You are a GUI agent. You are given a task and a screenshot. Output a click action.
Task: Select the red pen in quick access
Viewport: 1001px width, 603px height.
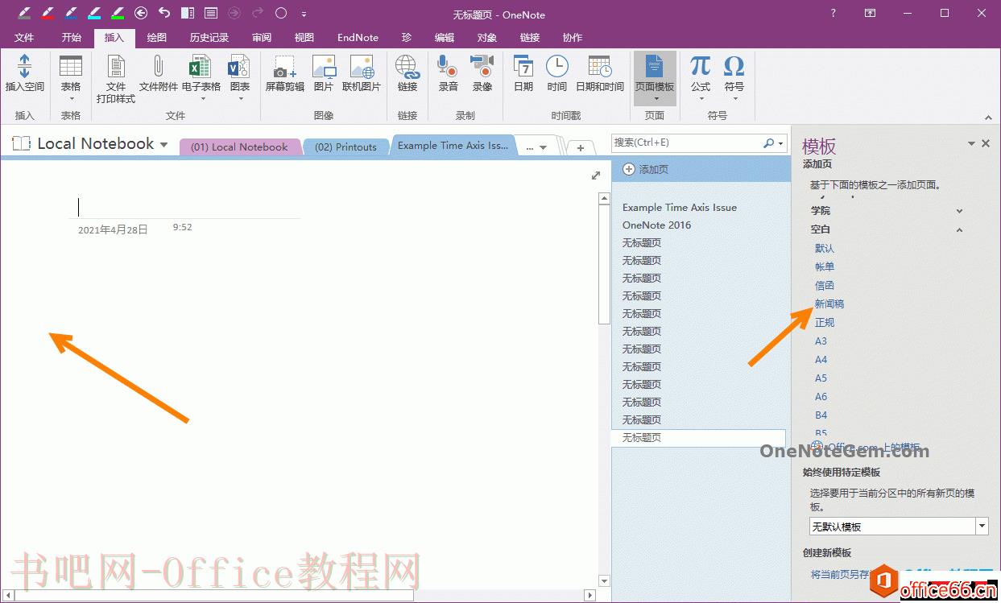[x=48, y=13]
